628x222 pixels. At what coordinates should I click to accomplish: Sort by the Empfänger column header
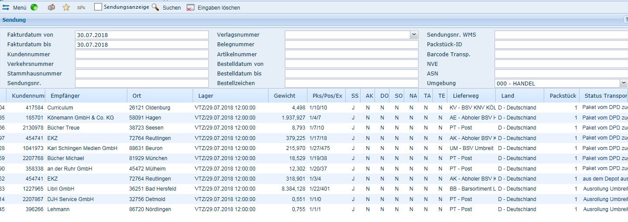tap(65, 96)
